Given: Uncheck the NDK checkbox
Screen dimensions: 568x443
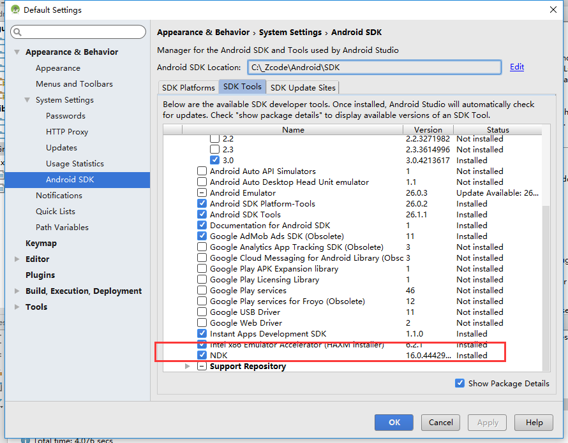Looking at the screenshot, I should 202,355.
